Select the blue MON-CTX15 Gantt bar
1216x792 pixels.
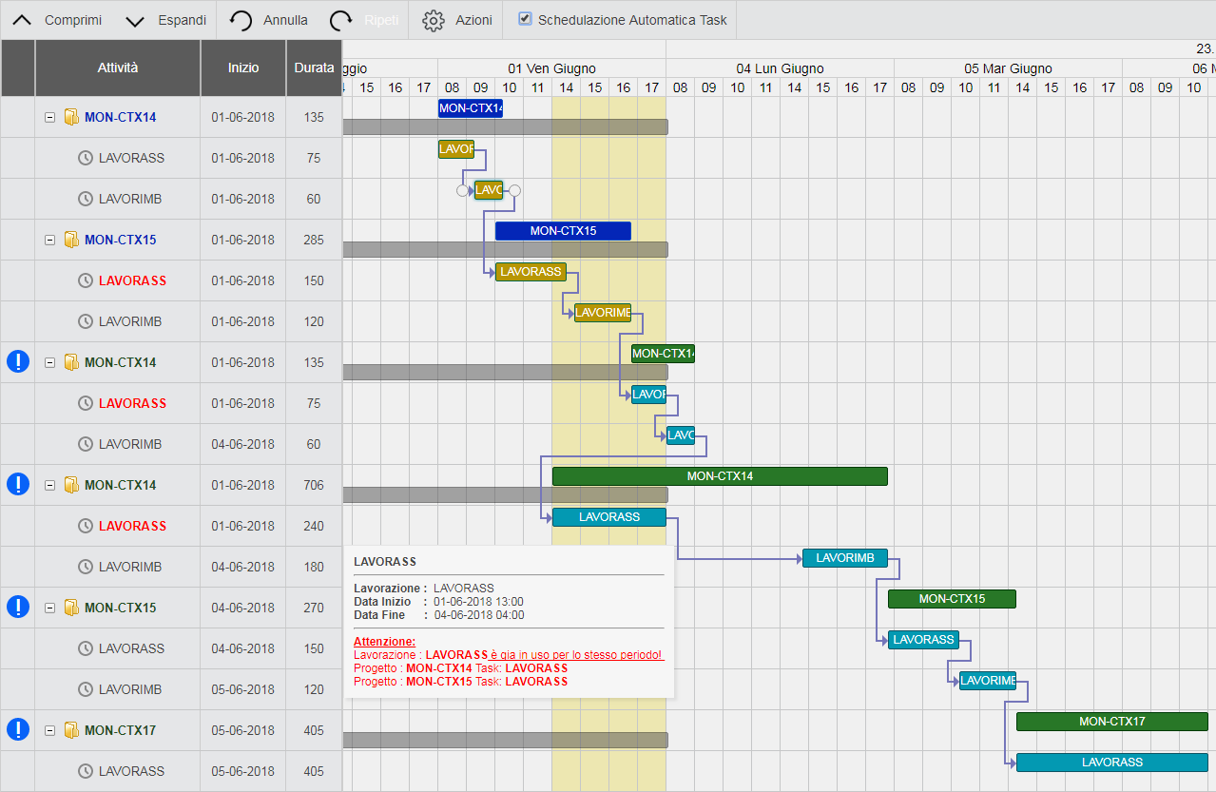pos(563,231)
